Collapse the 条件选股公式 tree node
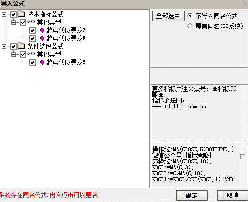This screenshot has height=202, width=248. [4, 46]
